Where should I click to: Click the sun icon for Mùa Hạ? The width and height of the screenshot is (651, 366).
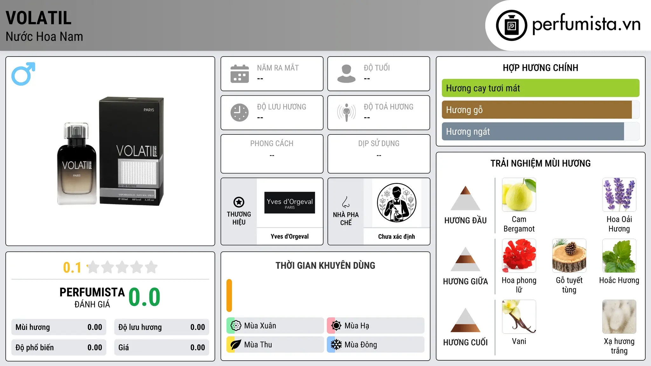point(336,326)
